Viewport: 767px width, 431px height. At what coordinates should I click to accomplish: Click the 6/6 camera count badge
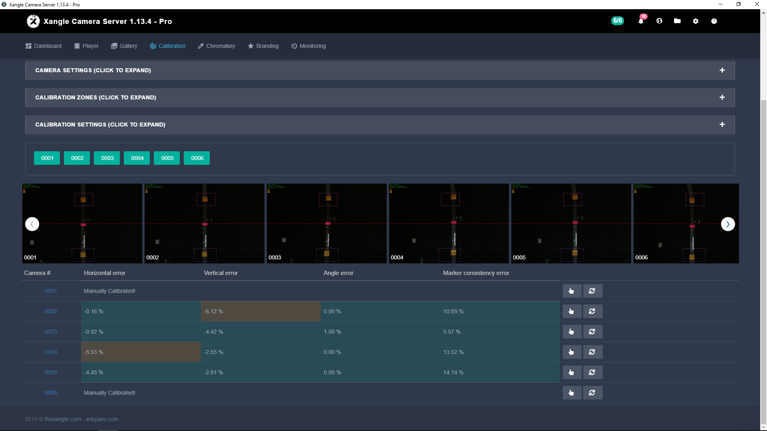pyautogui.click(x=618, y=21)
